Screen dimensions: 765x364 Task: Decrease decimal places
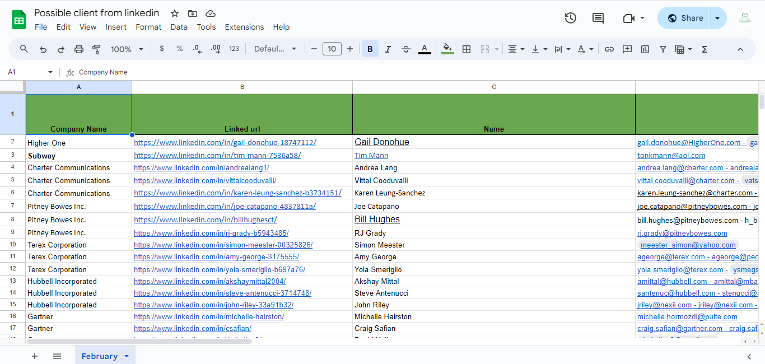[197, 49]
